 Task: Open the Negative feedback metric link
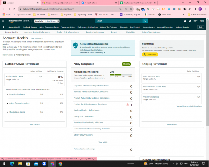(17, 94)
